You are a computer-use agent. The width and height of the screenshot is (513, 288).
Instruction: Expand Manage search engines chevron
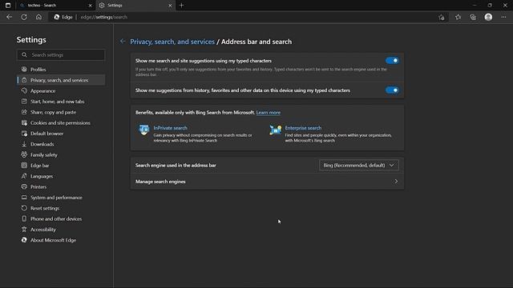pyautogui.click(x=396, y=182)
